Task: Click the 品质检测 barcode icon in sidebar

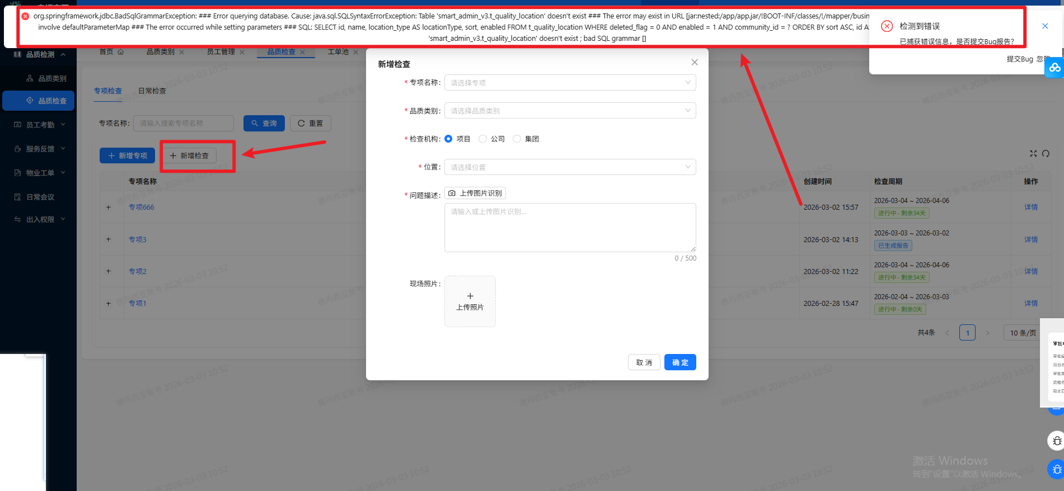Action: pos(17,54)
